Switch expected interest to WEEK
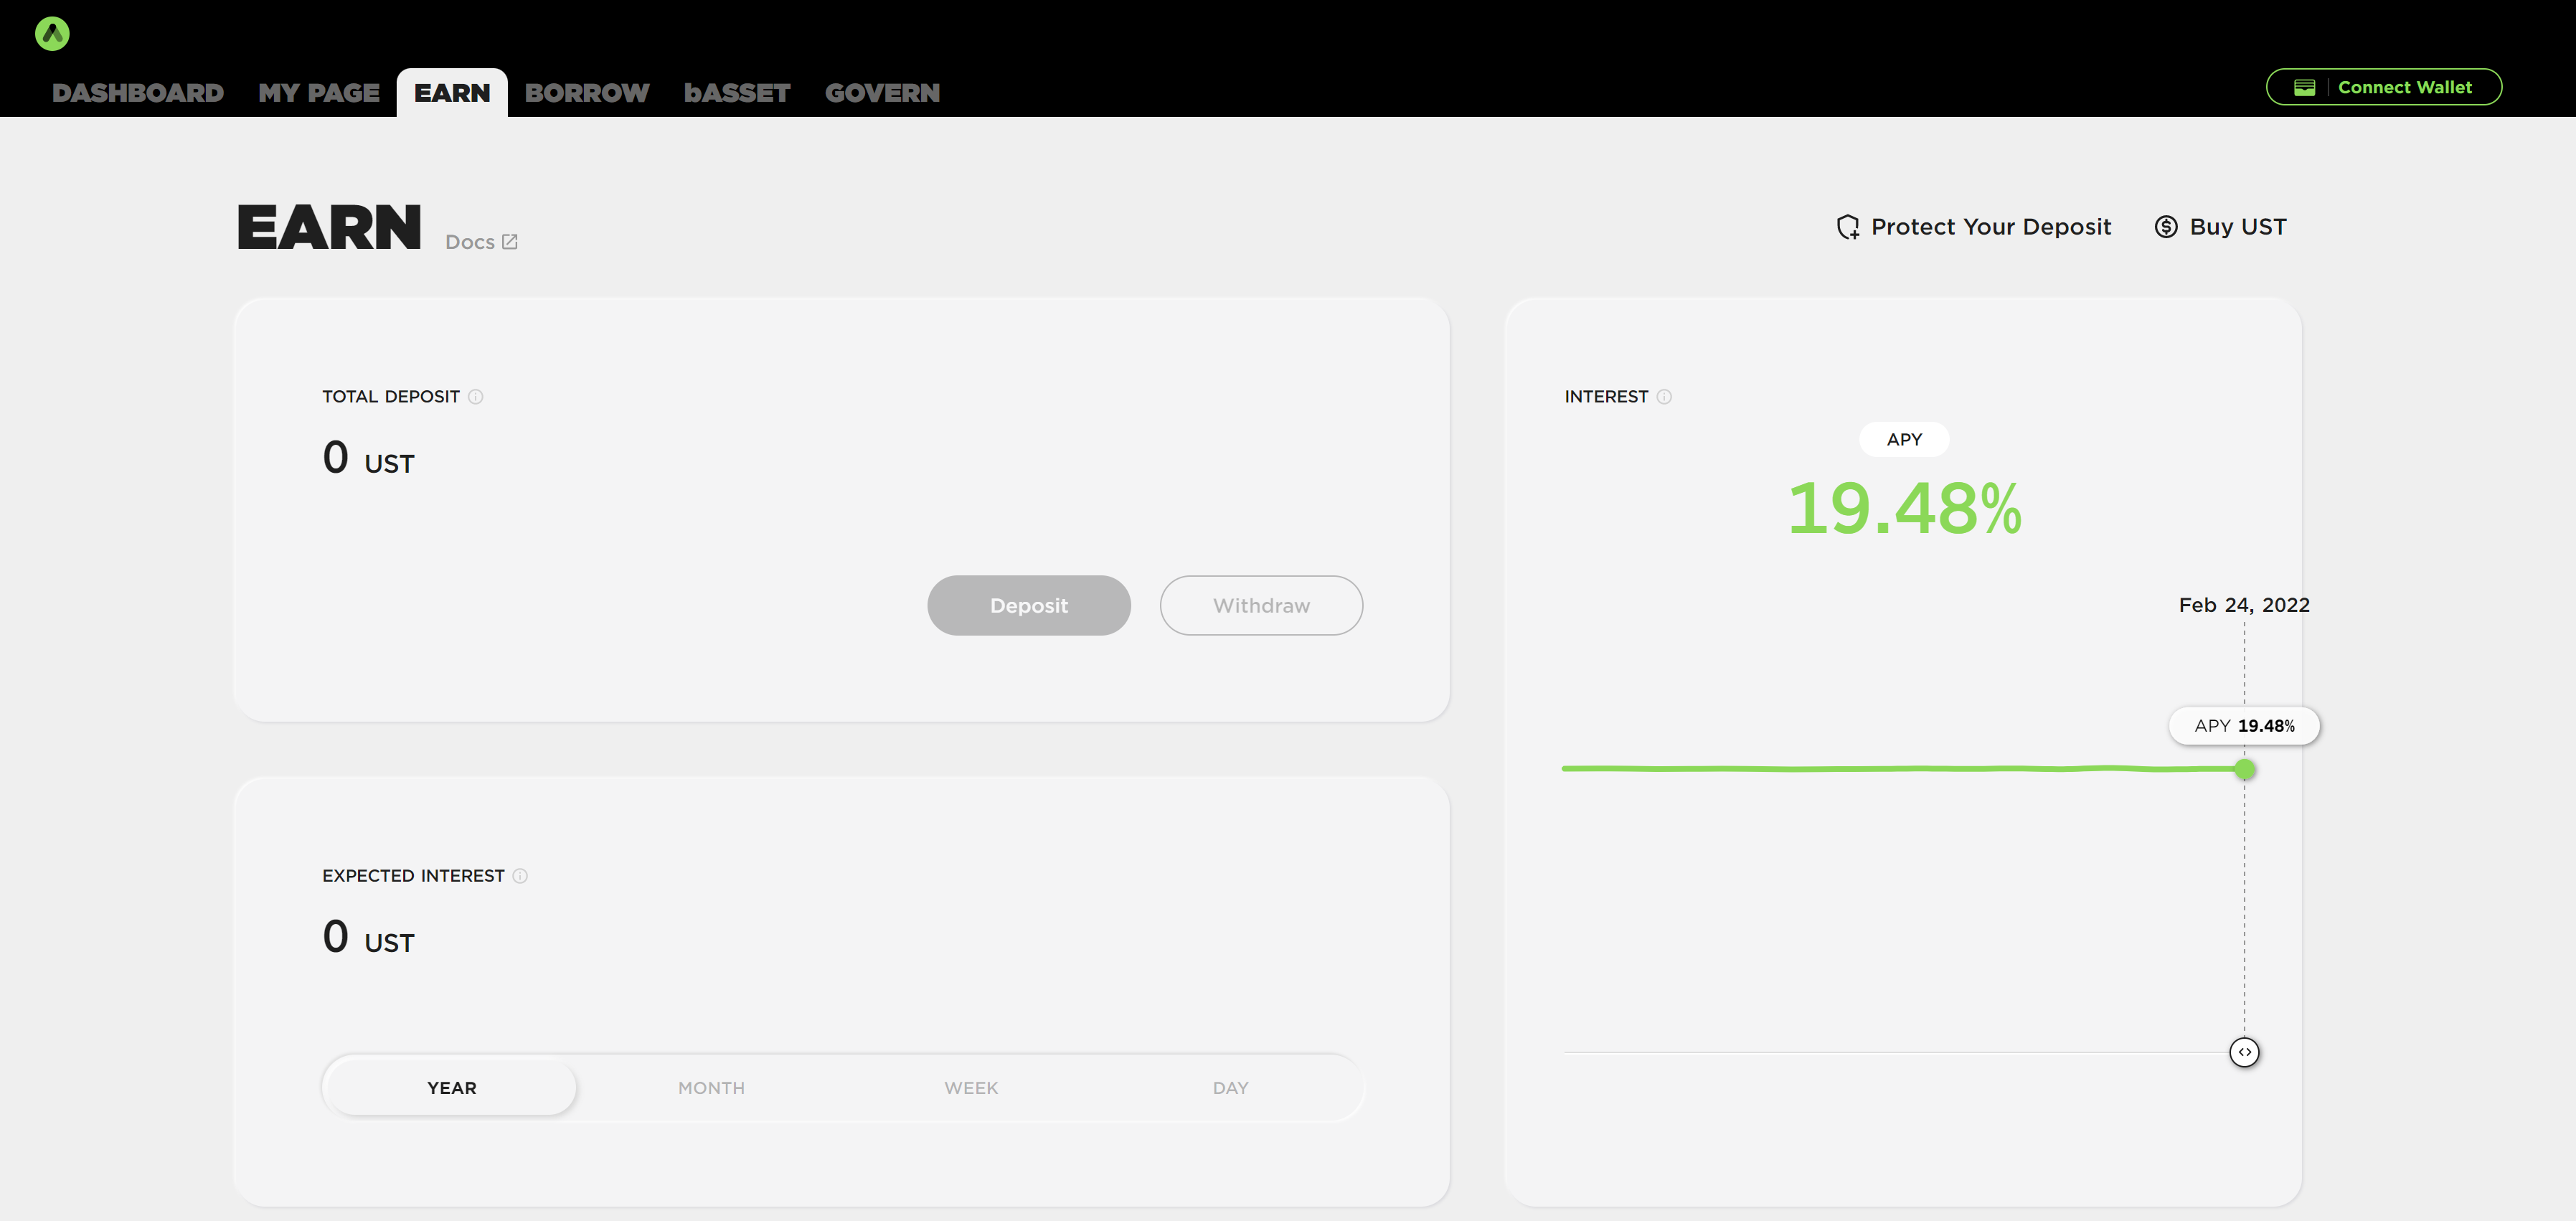This screenshot has width=2576, height=1221. point(971,1087)
